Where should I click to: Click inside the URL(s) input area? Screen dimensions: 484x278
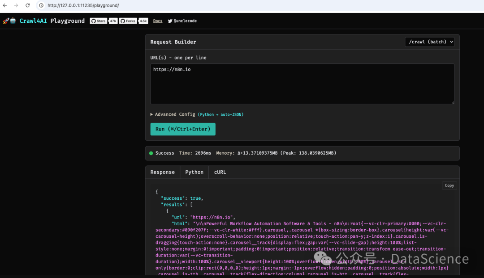tap(302, 85)
